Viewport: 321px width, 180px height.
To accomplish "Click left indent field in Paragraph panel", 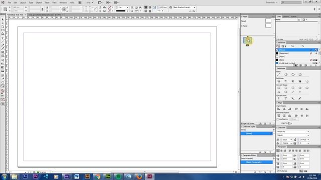I will point(287,155).
